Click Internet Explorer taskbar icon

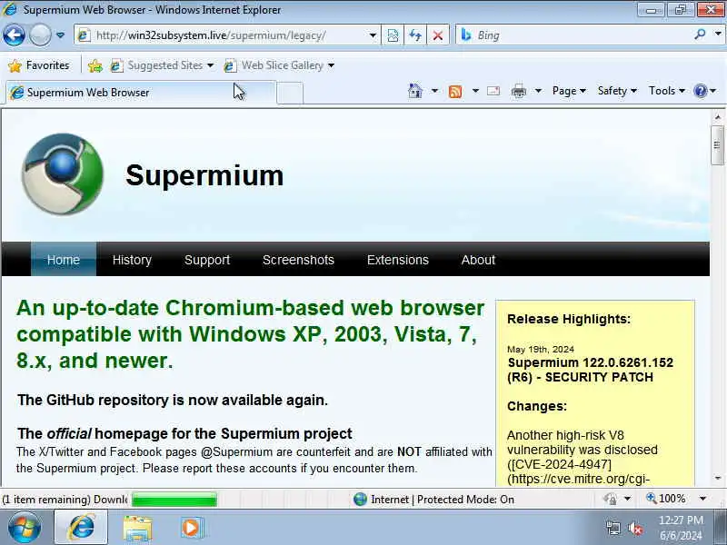pos(81,528)
